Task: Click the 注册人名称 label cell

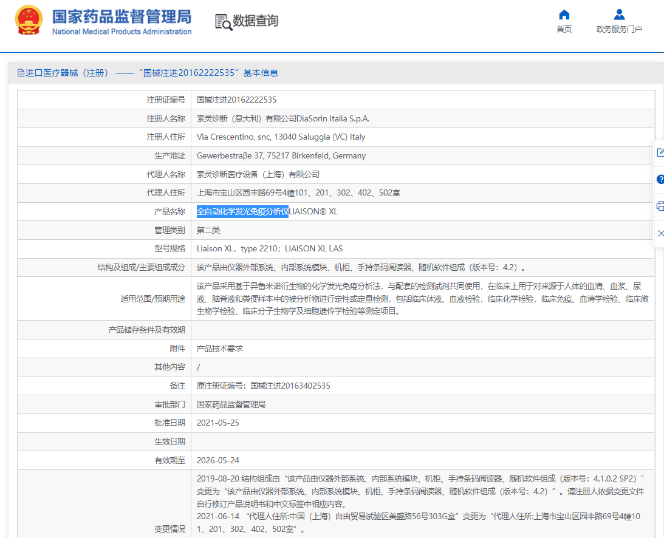Action: pyautogui.click(x=104, y=118)
